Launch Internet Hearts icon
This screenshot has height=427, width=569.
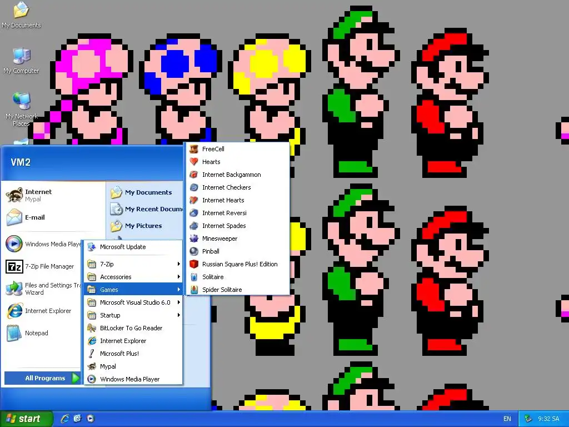[194, 200]
